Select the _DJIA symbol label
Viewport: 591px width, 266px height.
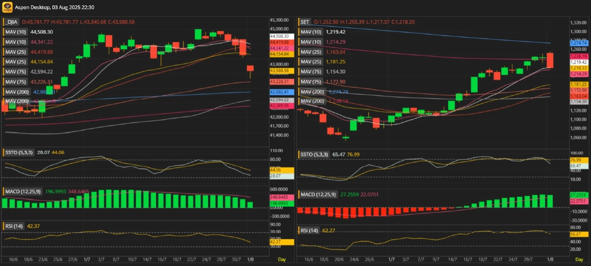pyautogui.click(x=11, y=22)
